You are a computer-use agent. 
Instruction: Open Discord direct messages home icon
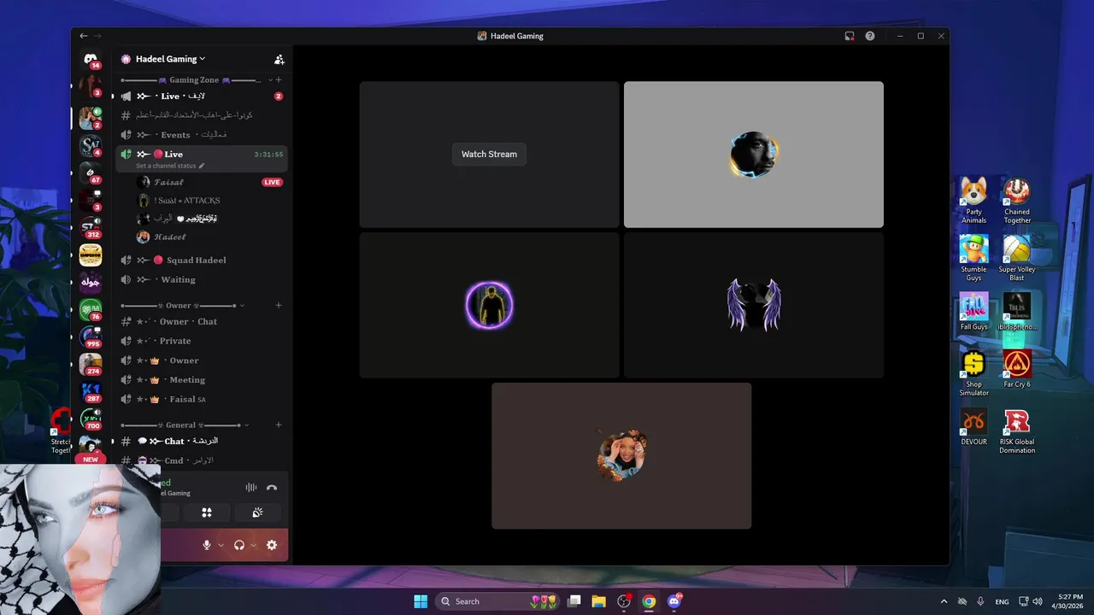[x=91, y=59]
